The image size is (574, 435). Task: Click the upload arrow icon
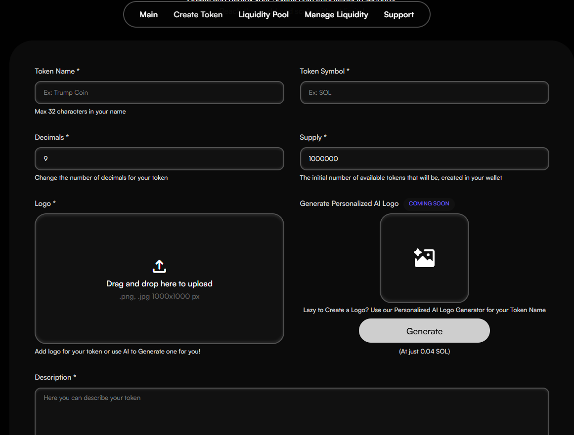coord(159,266)
